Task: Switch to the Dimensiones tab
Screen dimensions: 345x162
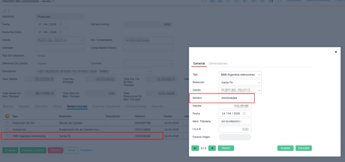Action: pos(218,64)
